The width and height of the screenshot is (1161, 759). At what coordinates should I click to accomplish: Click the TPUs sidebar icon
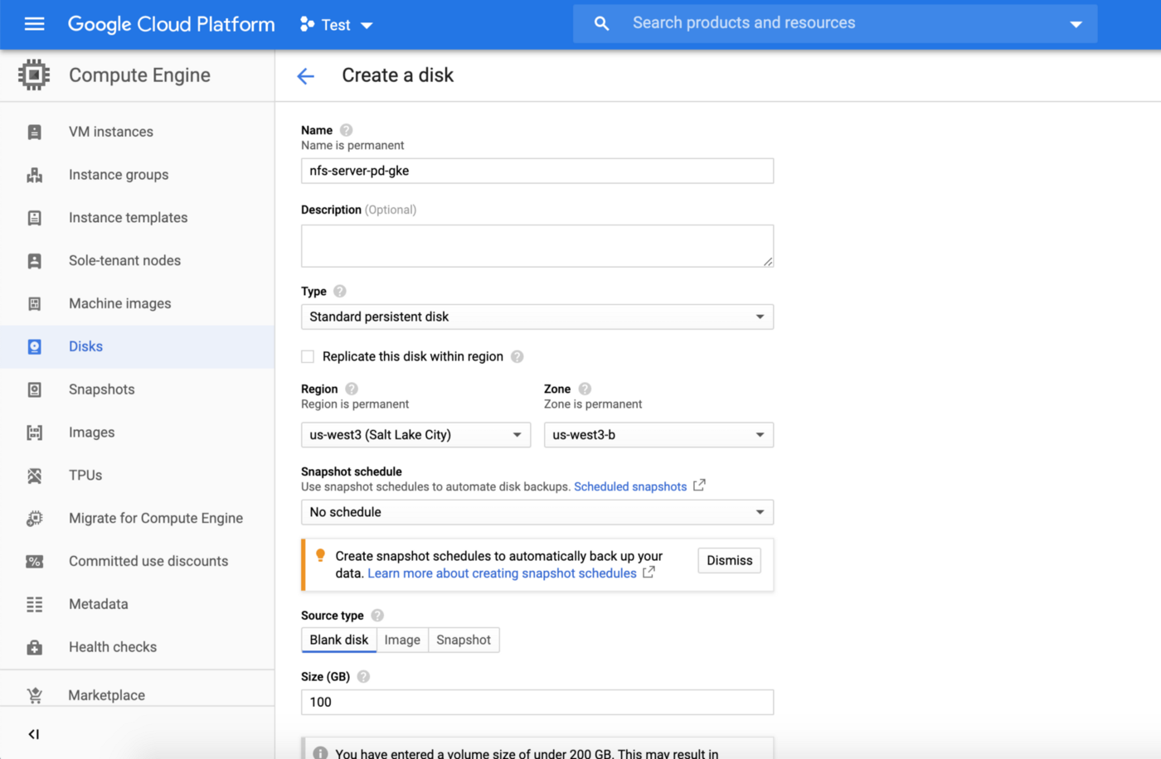34,476
